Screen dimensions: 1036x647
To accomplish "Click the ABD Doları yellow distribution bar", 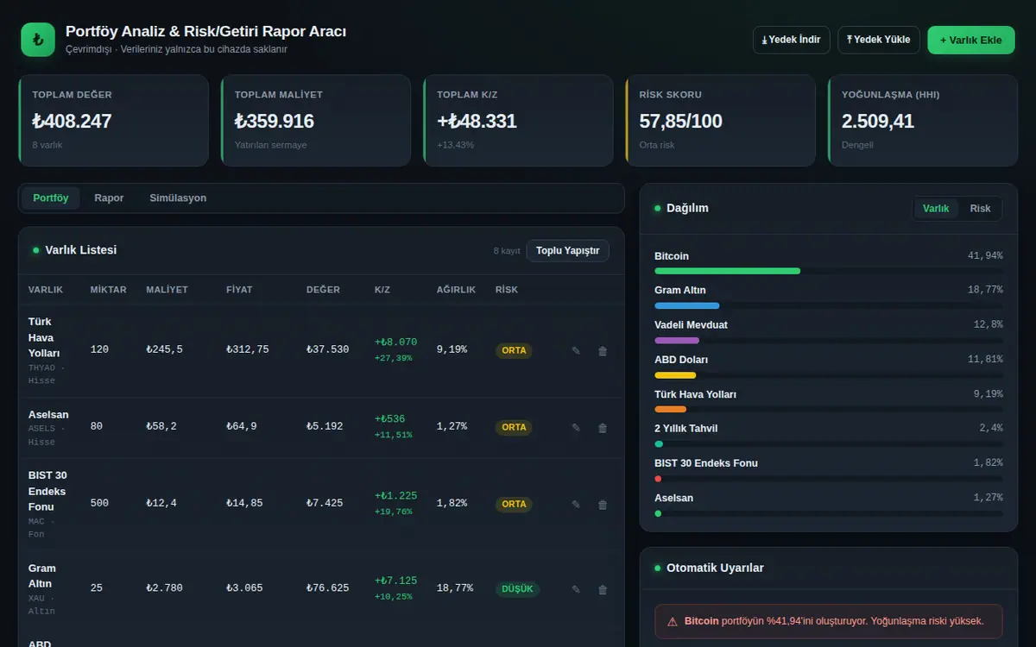I will pyautogui.click(x=675, y=375).
